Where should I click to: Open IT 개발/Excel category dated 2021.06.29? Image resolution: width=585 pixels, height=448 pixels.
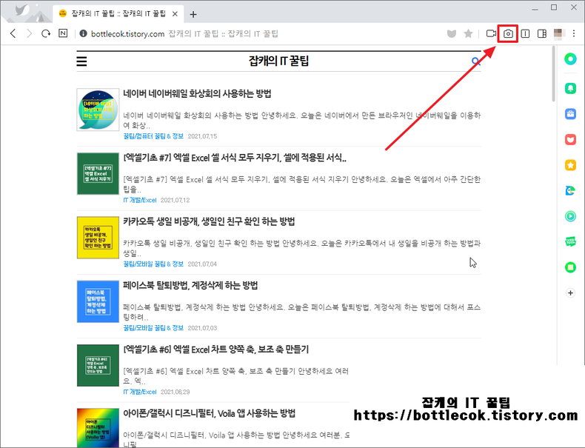(139, 392)
